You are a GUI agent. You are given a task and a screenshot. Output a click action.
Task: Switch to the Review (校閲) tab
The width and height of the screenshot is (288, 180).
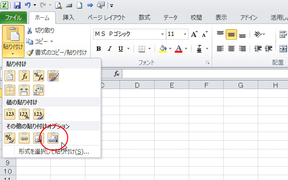196,18
